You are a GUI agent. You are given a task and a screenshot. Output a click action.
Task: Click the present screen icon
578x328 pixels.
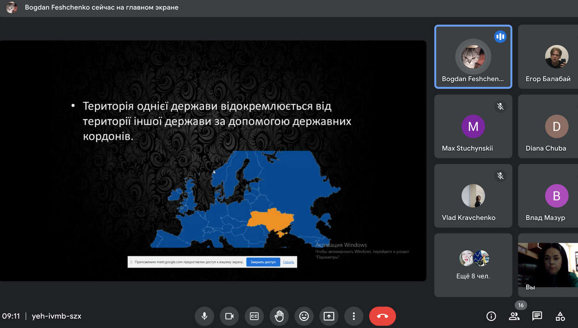[329, 316]
